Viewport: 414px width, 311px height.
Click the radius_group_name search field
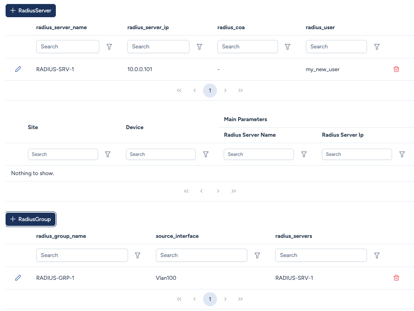coord(82,255)
